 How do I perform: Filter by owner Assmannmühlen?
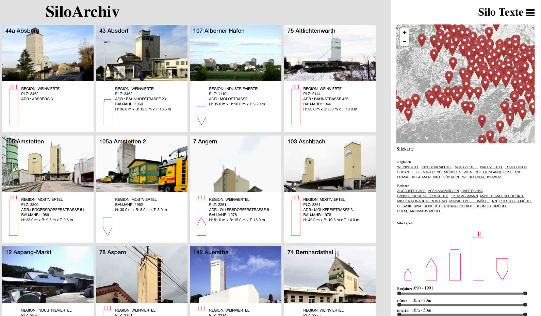443,191
